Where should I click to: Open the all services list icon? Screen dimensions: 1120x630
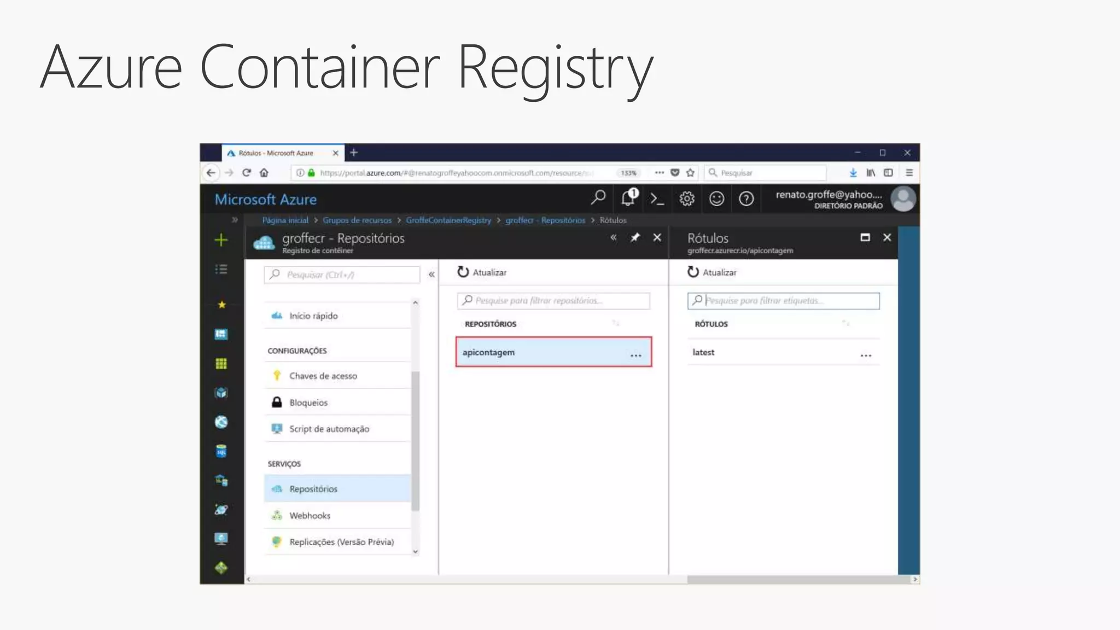coord(221,269)
